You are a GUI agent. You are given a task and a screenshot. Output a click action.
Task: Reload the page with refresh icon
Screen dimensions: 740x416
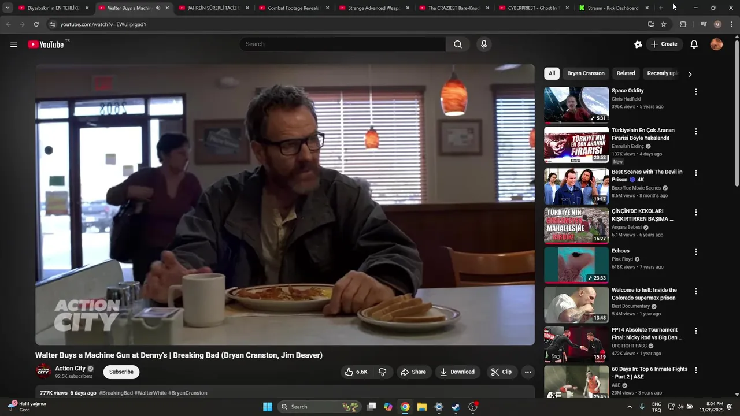(36, 24)
